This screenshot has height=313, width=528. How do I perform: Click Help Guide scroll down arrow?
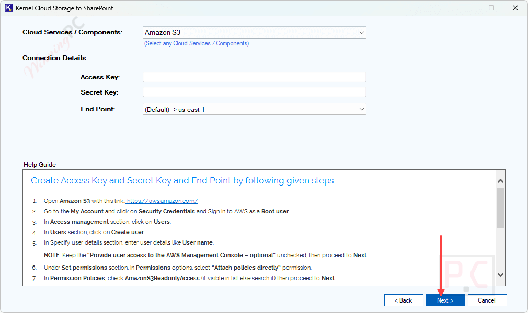pos(500,275)
